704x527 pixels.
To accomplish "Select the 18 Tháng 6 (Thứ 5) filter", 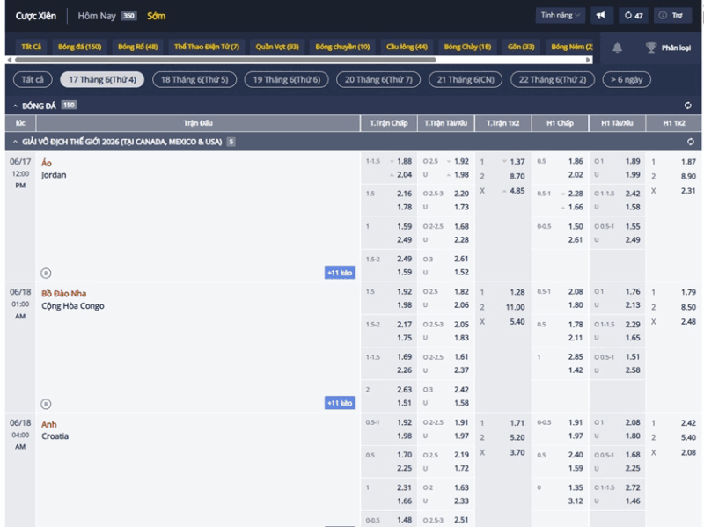I will pyautogui.click(x=194, y=79).
